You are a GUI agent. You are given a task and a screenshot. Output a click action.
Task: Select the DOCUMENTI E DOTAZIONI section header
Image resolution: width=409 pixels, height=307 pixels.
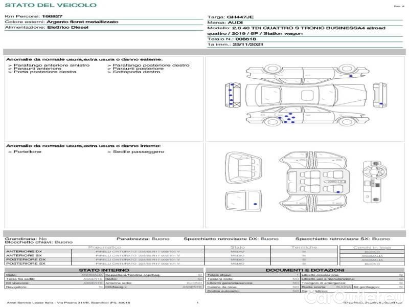[x=305, y=270]
